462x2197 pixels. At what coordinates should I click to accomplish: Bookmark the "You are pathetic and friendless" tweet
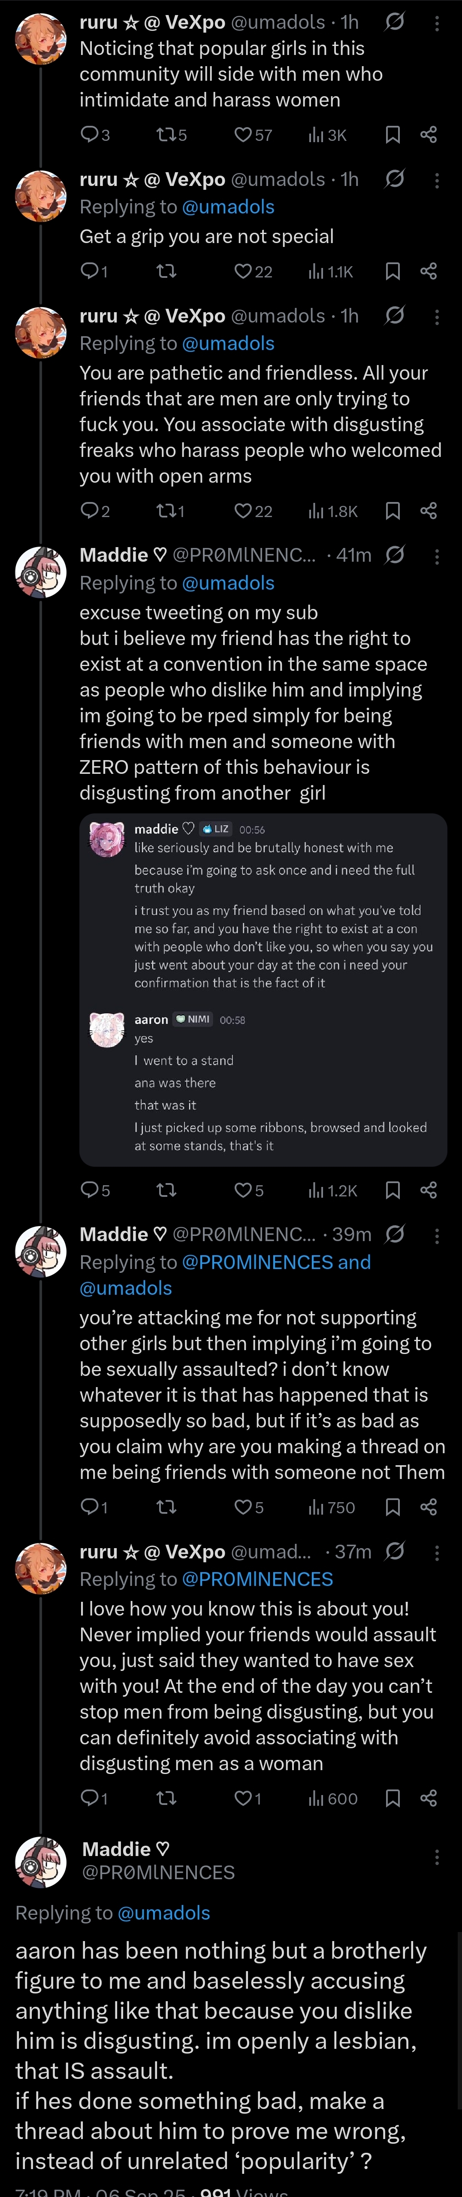[x=393, y=511]
